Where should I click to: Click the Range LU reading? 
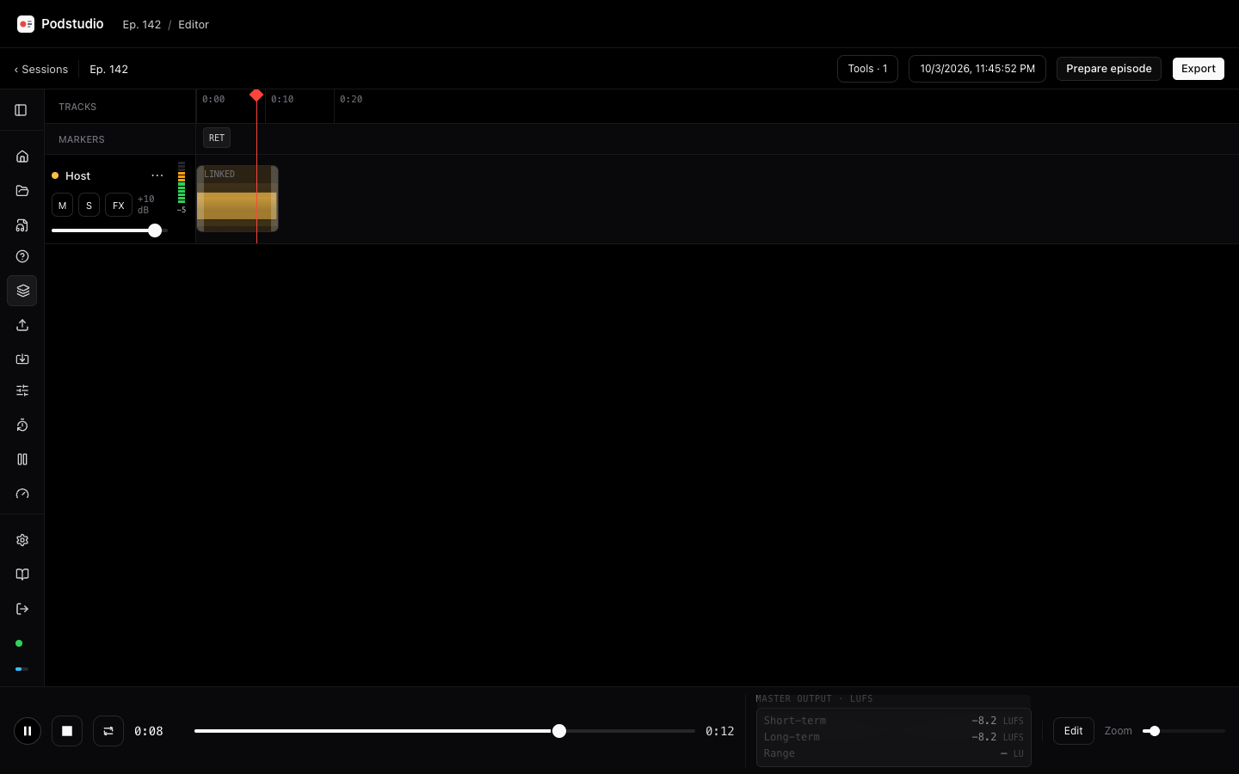tap(893, 753)
